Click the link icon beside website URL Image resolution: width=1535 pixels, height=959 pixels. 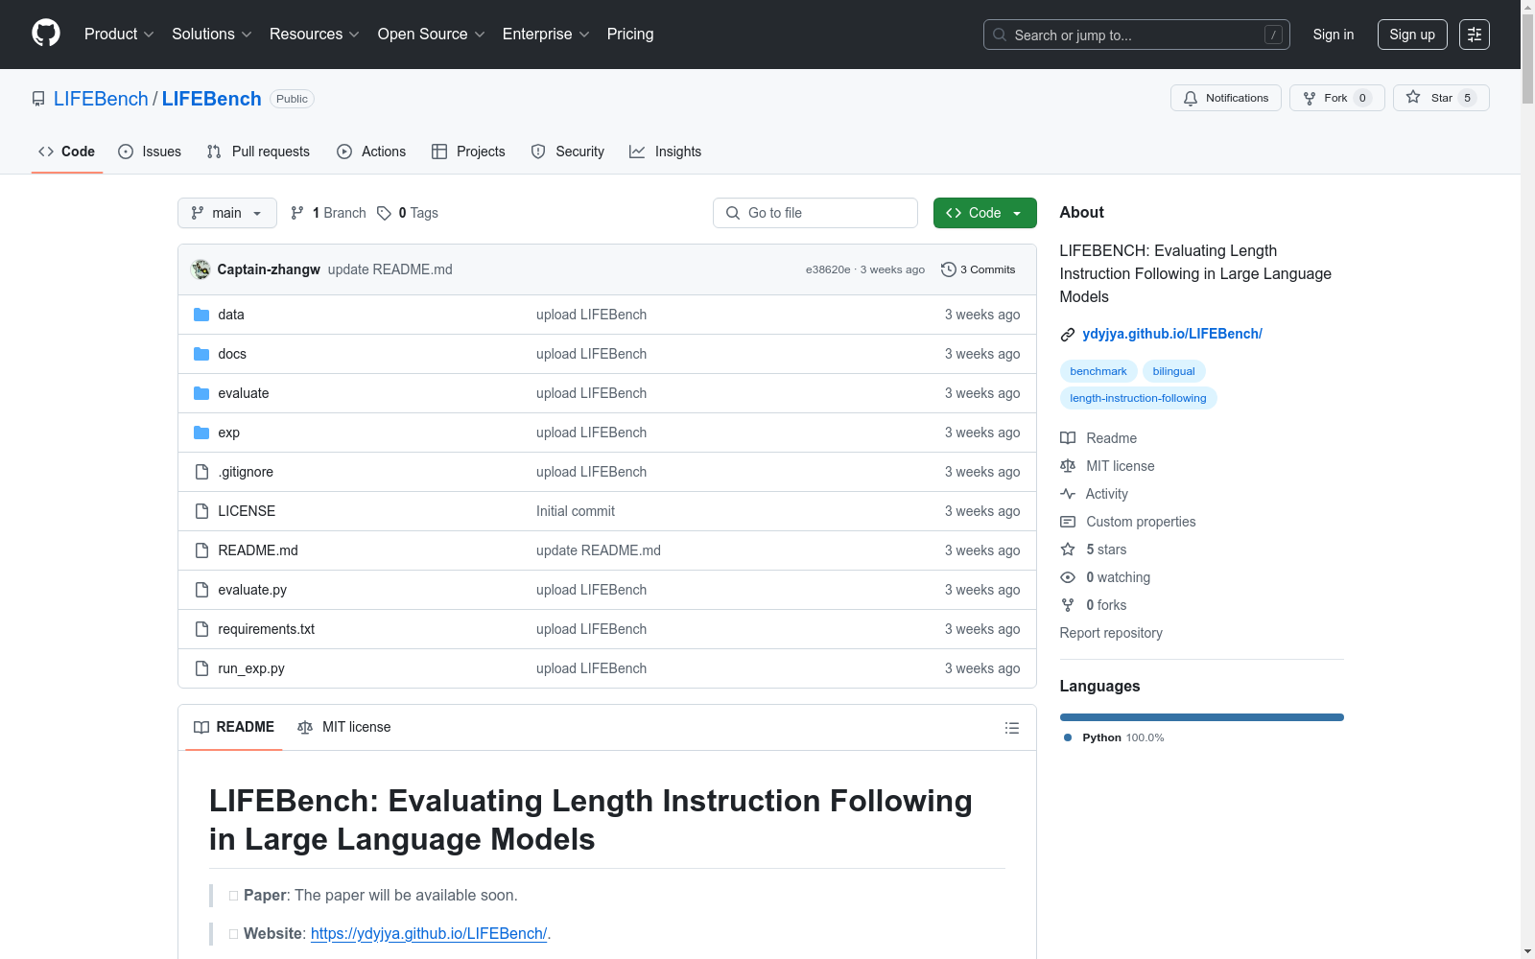1068,335
